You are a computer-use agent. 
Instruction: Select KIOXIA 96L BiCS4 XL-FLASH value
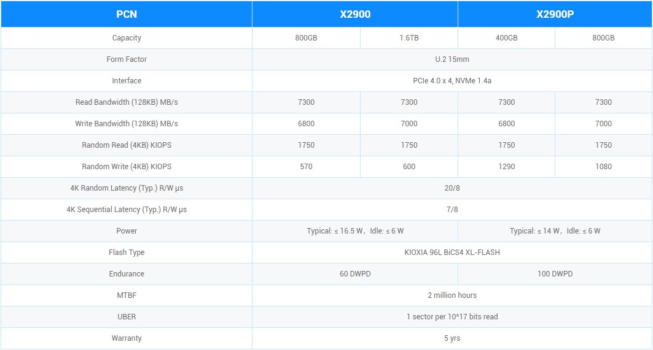click(x=452, y=253)
